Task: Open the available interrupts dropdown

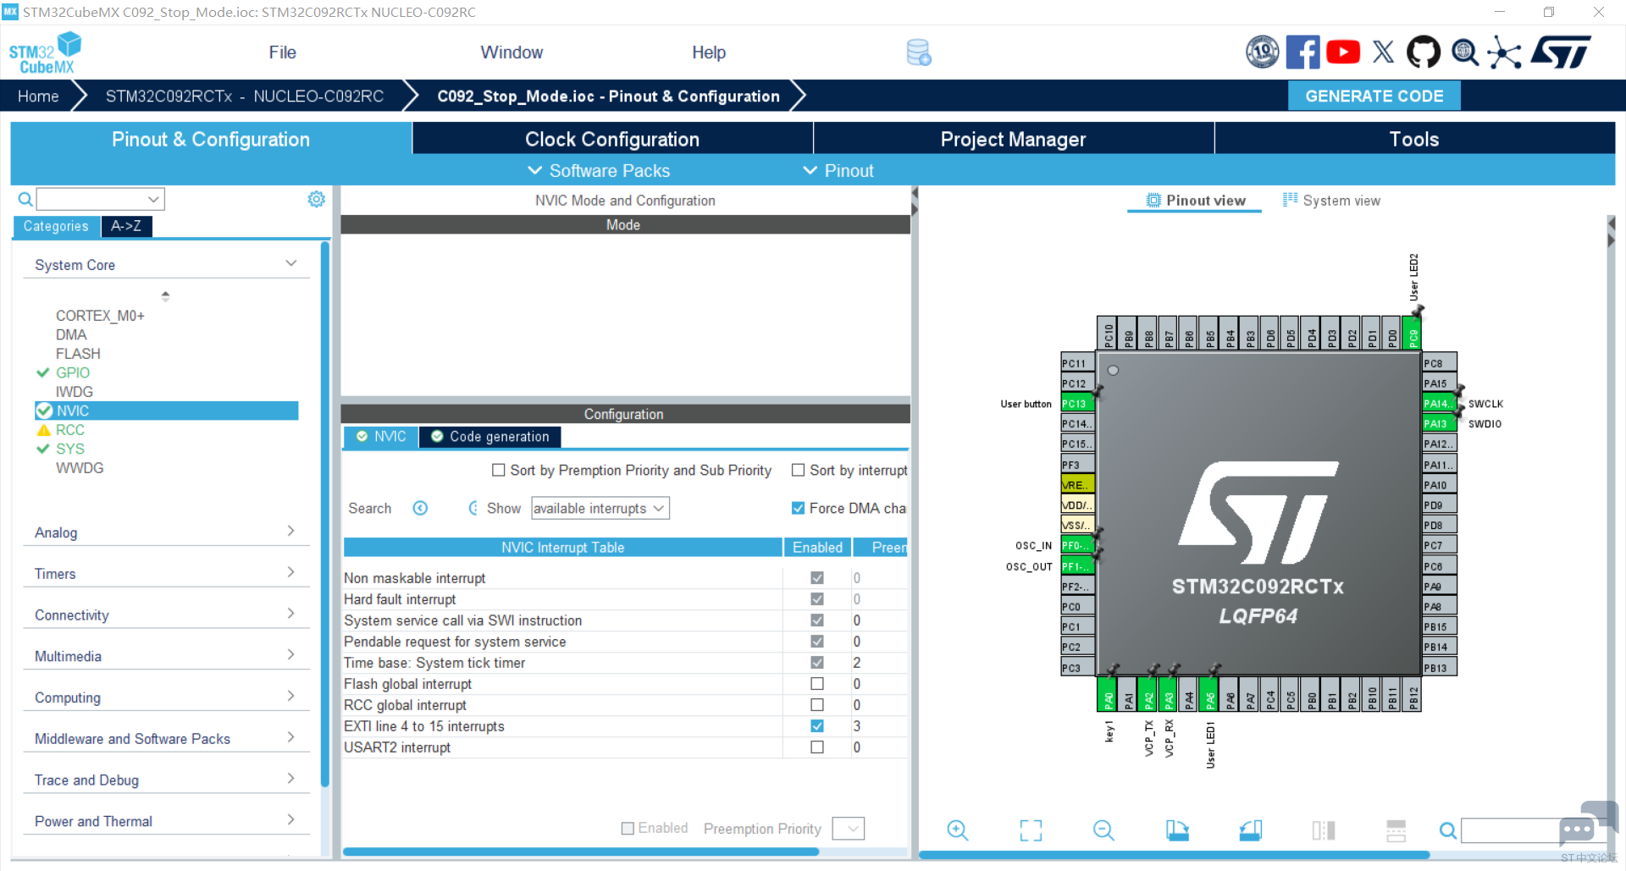Action: (x=600, y=508)
